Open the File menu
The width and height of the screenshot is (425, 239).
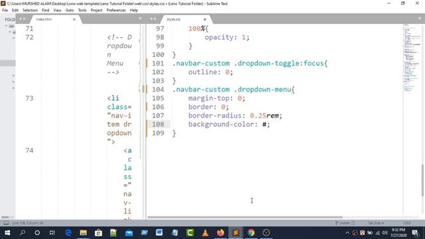click(5, 11)
